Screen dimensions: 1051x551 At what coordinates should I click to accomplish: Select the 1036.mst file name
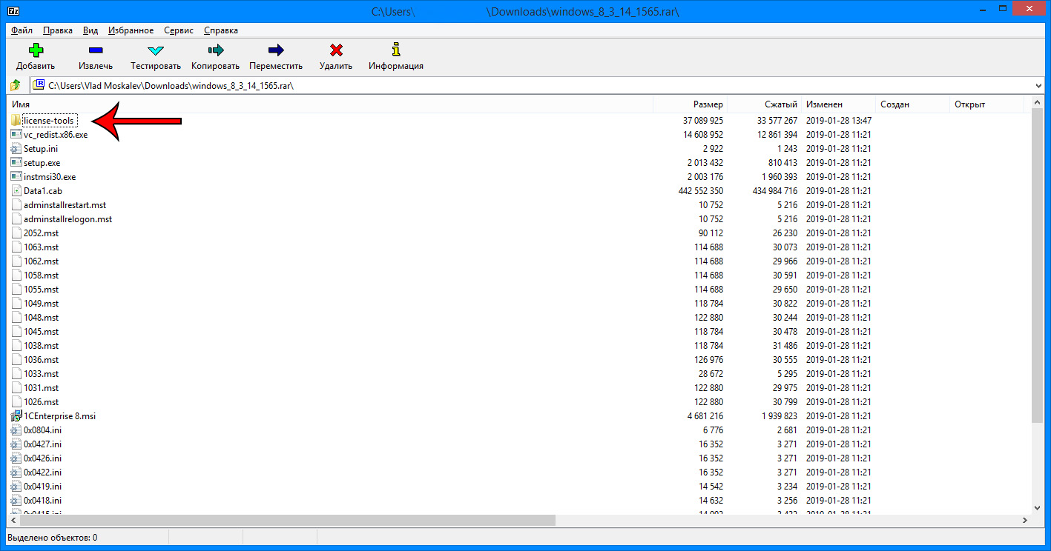pyautogui.click(x=41, y=359)
